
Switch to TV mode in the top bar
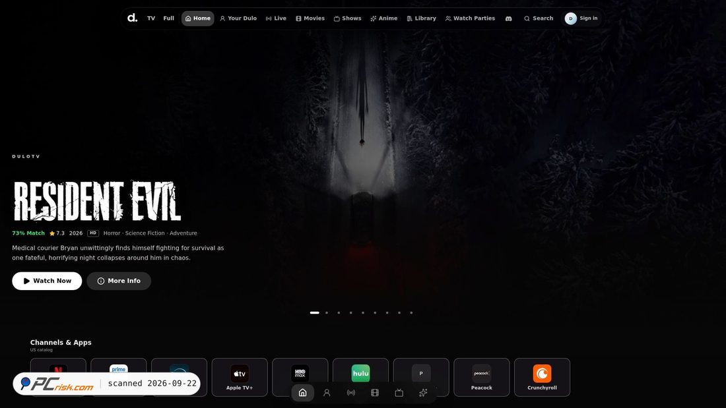(x=151, y=18)
